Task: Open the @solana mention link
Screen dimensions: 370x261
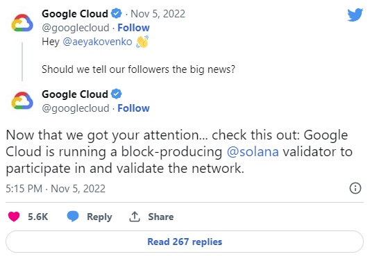Action: click(253, 151)
